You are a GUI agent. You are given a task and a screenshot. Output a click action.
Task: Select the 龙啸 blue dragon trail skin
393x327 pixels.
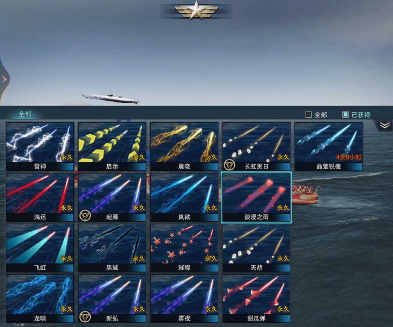click(40, 299)
